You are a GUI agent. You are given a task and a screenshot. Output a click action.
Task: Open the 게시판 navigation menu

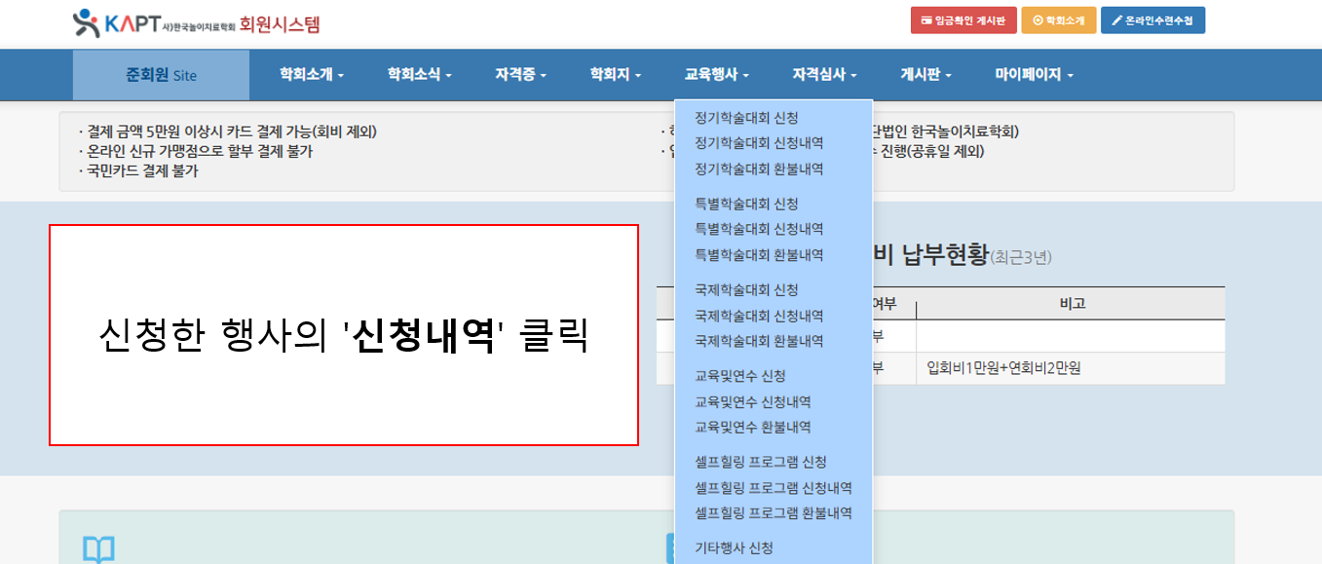925,74
